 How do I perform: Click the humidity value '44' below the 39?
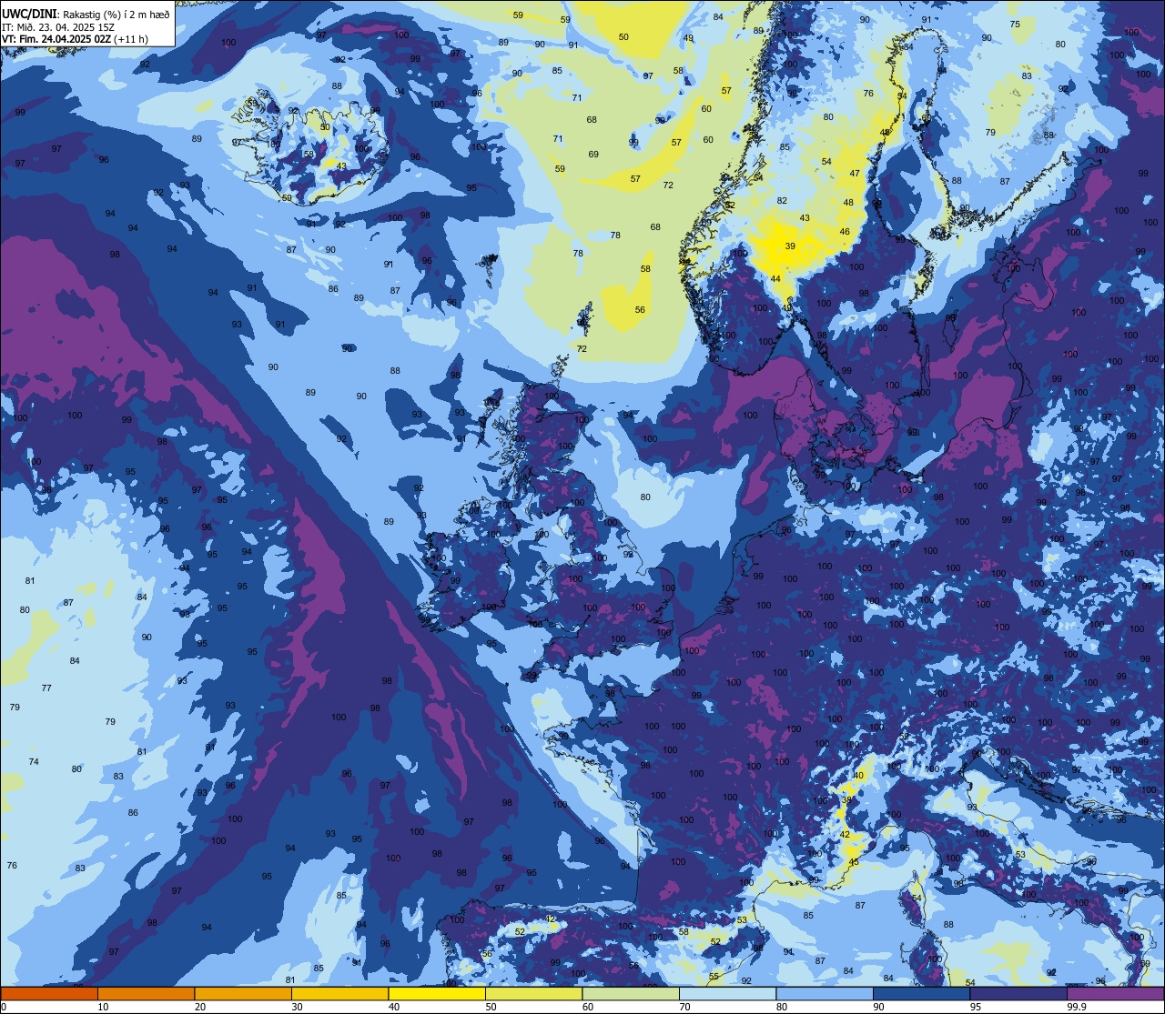pyautogui.click(x=775, y=278)
